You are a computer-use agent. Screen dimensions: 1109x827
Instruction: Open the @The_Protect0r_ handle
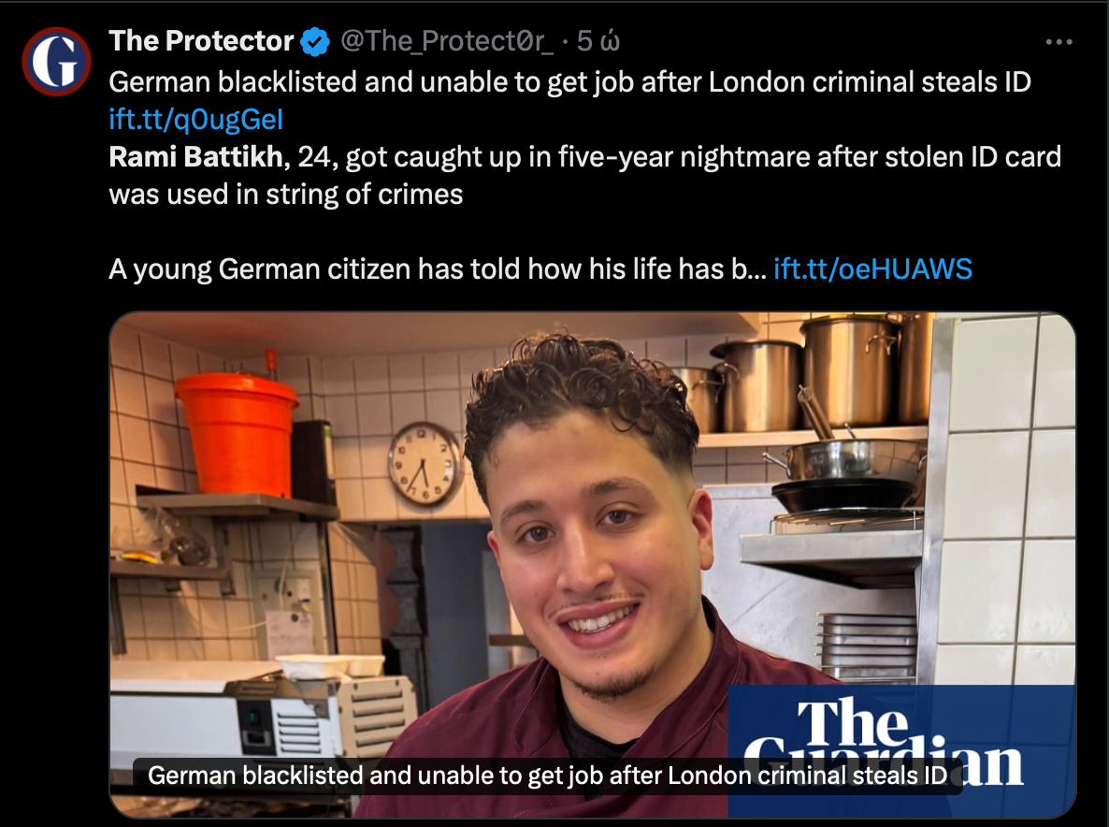pos(447,41)
